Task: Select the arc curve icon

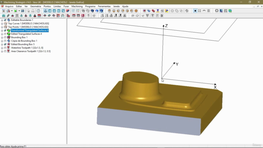Action: [x=204, y=11]
